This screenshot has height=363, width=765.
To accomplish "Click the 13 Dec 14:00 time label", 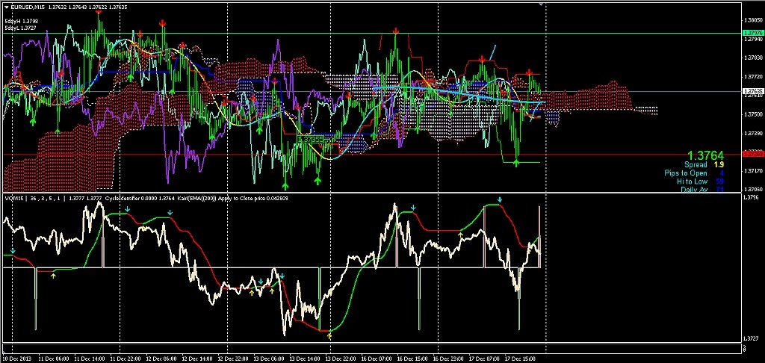I will pos(304,359).
